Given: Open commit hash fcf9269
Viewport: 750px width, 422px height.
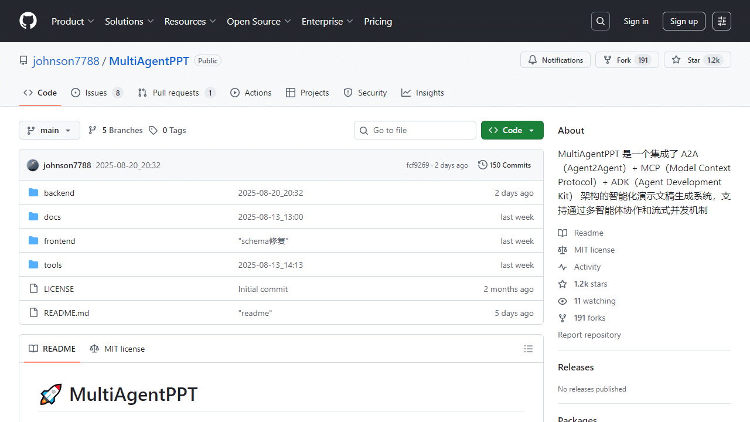Looking at the screenshot, I should click(x=418, y=165).
